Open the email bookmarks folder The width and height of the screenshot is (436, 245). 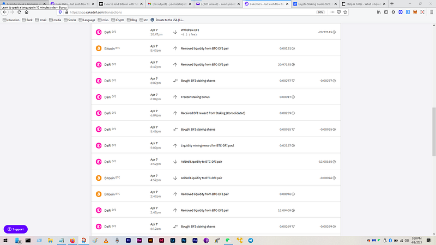41,20
